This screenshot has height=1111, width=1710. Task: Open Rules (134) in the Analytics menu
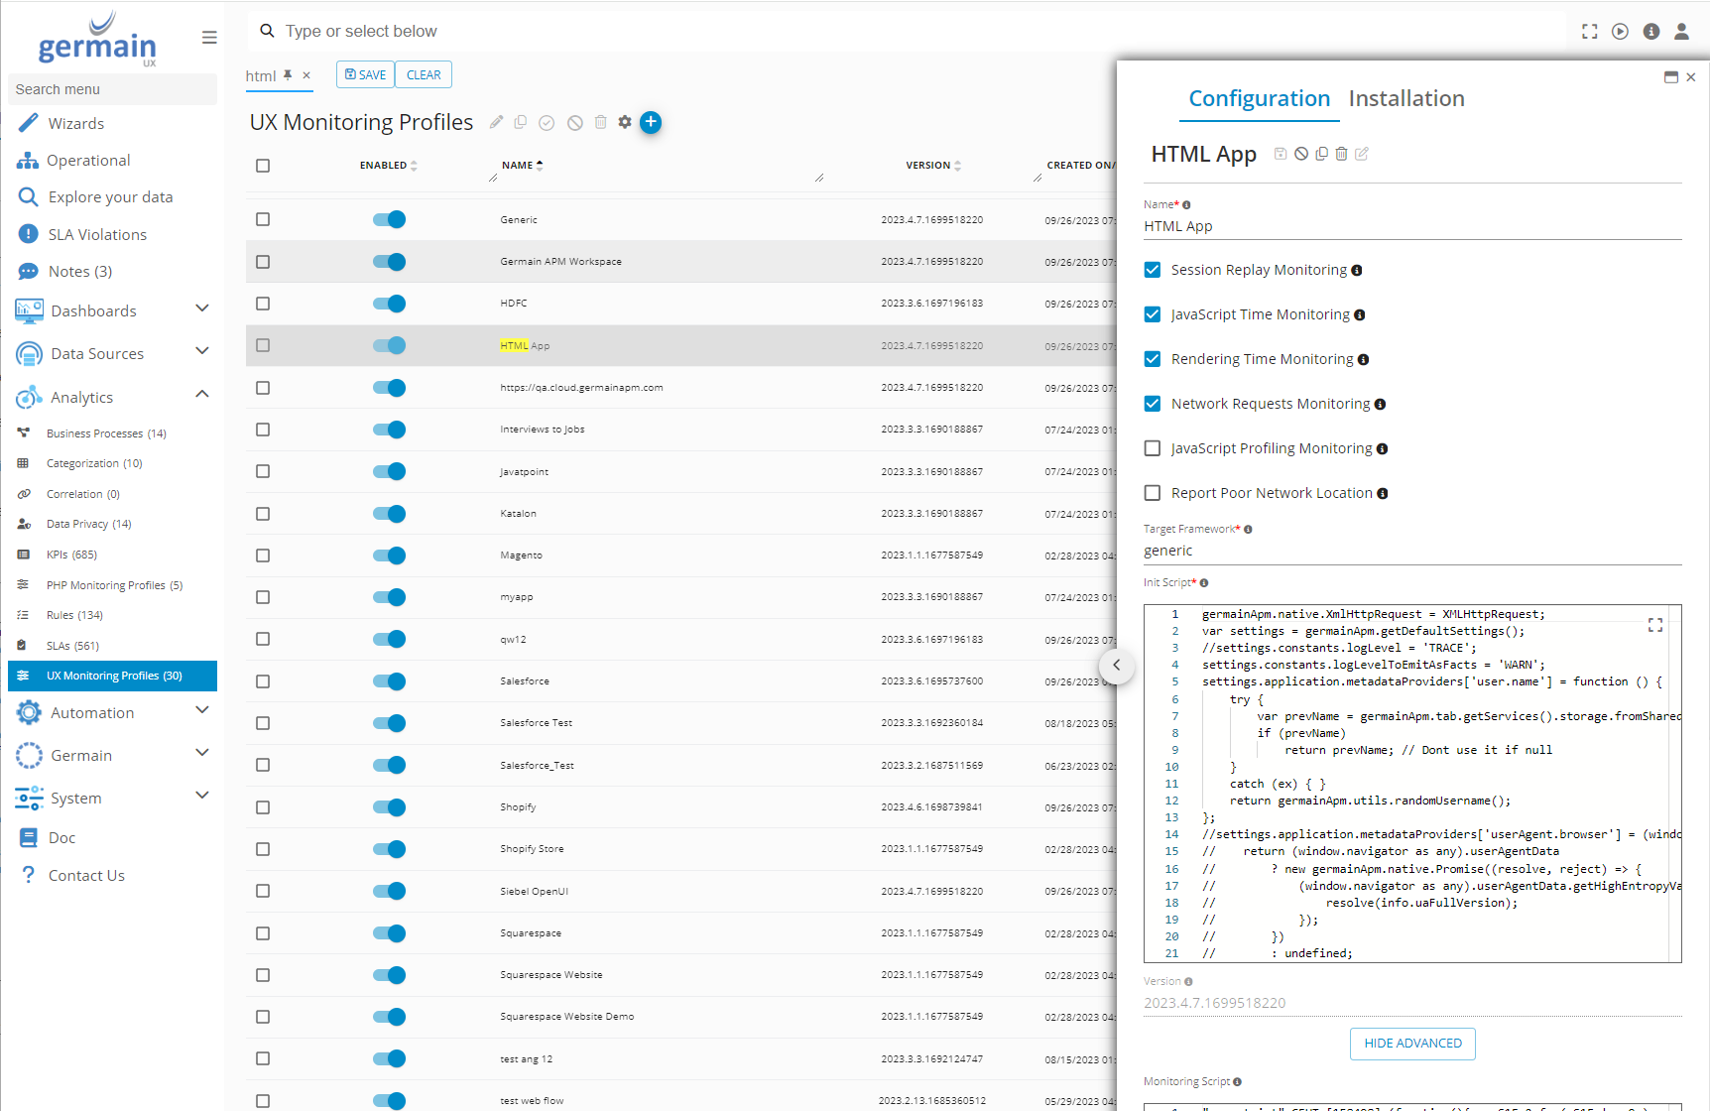[x=74, y=615]
